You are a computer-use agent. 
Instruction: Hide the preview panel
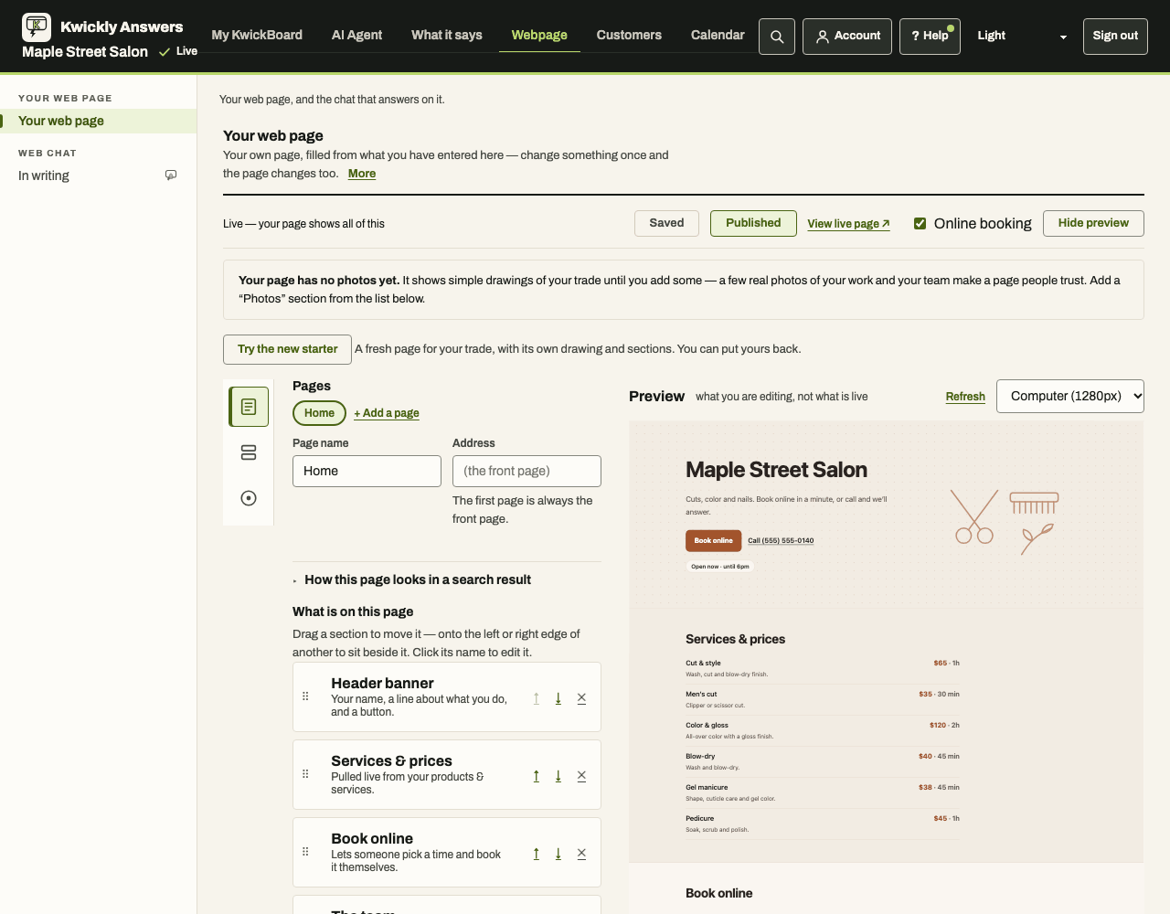1093,223
